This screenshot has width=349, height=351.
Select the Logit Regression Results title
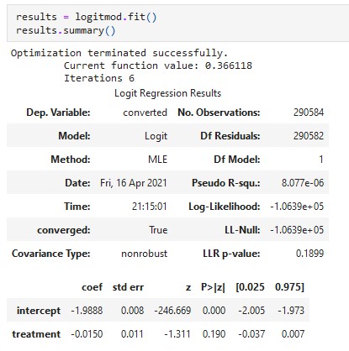click(167, 93)
